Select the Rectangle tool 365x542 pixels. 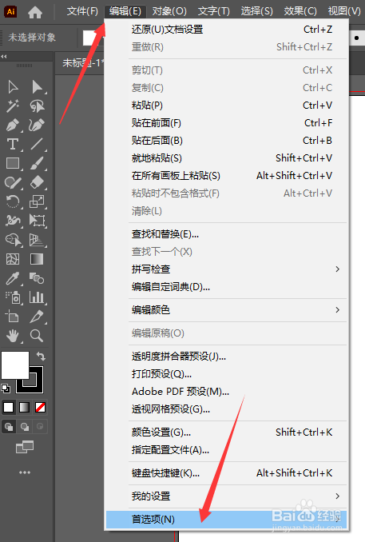coord(13,163)
